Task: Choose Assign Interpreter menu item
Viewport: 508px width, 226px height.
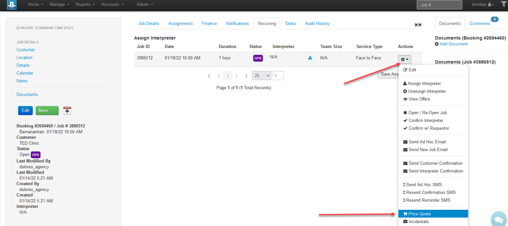Action: [433, 83]
